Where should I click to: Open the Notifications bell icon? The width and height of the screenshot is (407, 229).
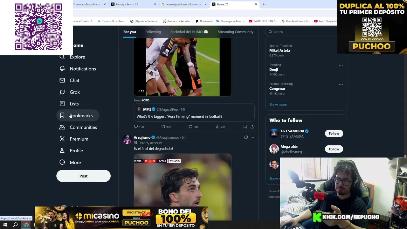[x=62, y=69]
